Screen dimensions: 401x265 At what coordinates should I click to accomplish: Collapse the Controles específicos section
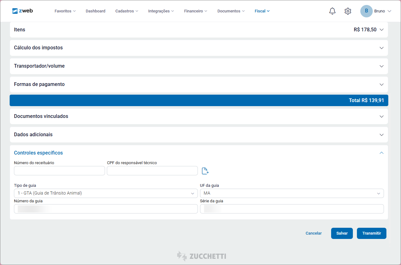click(381, 153)
